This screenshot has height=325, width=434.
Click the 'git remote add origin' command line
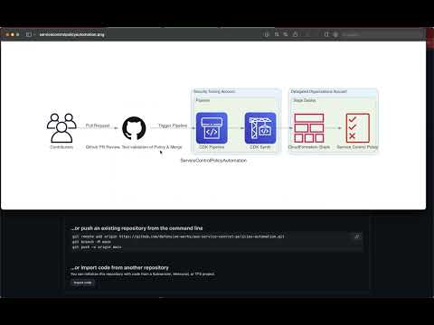[178, 237]
